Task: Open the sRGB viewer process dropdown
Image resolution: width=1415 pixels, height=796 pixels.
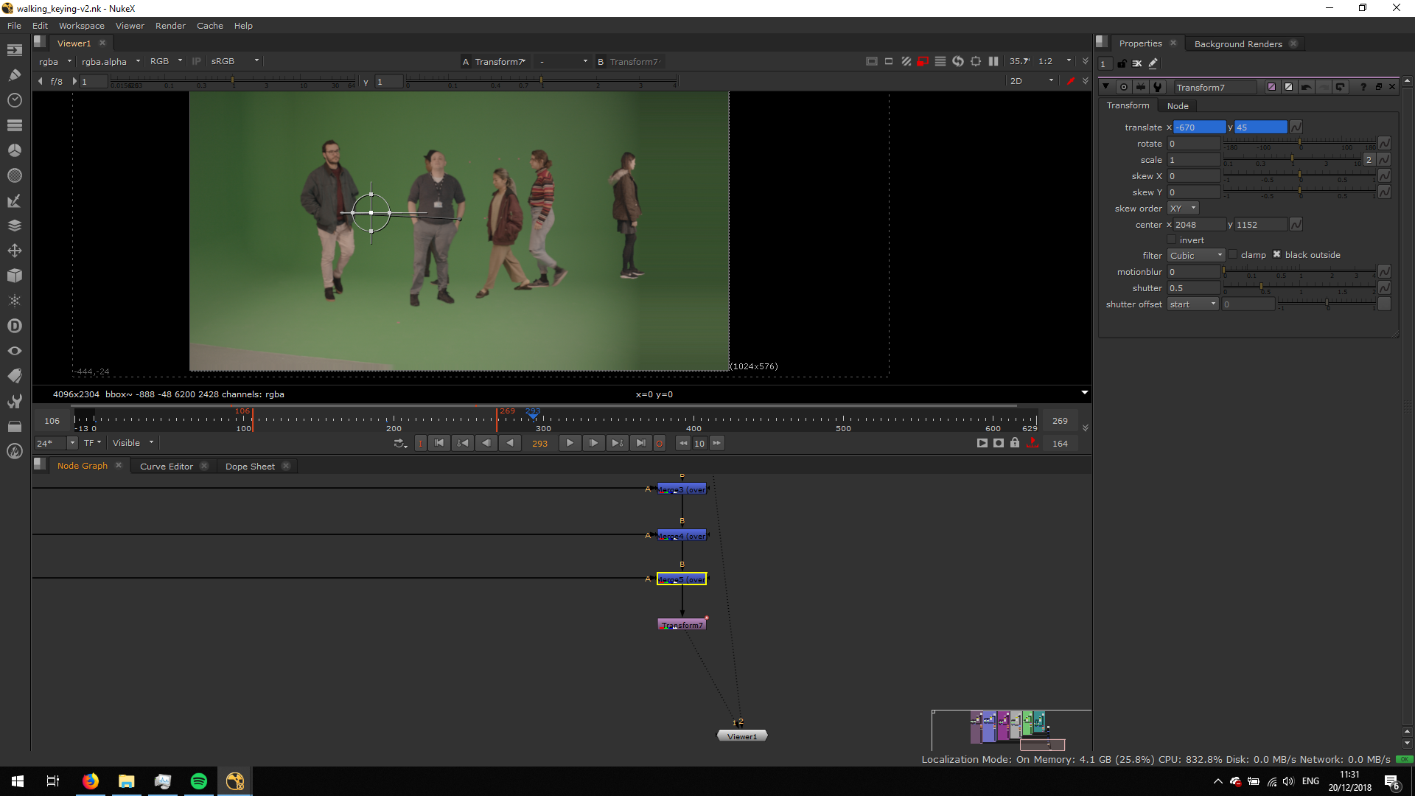Action: [x=234, y=61]
